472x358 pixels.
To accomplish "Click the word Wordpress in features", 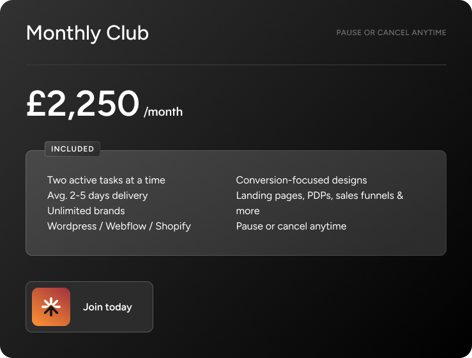I will point(72,226).
